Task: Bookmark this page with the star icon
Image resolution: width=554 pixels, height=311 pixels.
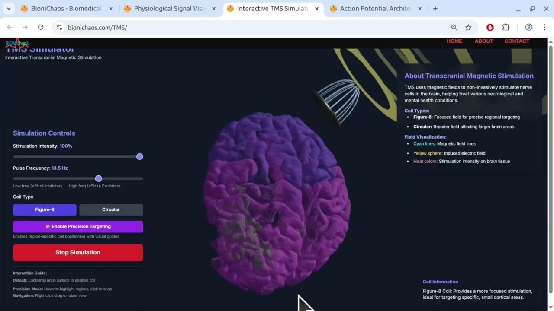Action: pos(468,27)
